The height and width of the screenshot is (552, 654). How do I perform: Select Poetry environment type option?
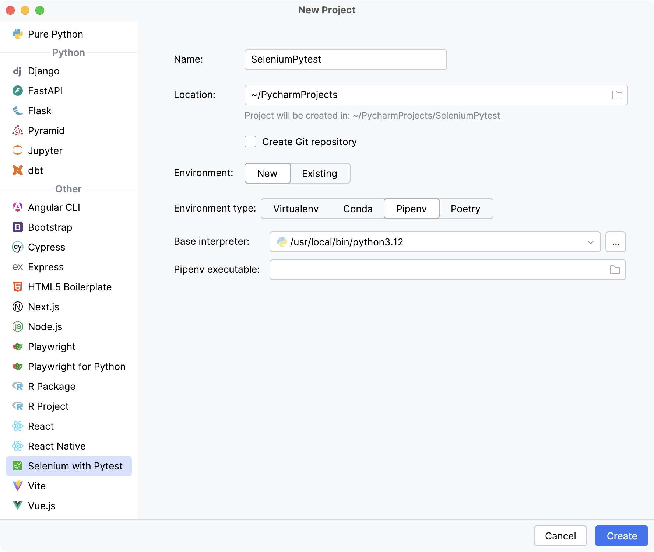(465, 209)
